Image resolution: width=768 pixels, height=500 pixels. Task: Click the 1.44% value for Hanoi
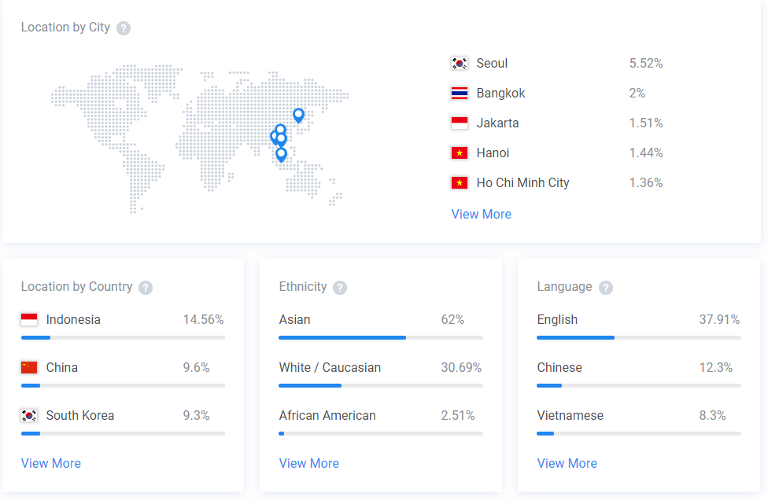tap(646, 153)
